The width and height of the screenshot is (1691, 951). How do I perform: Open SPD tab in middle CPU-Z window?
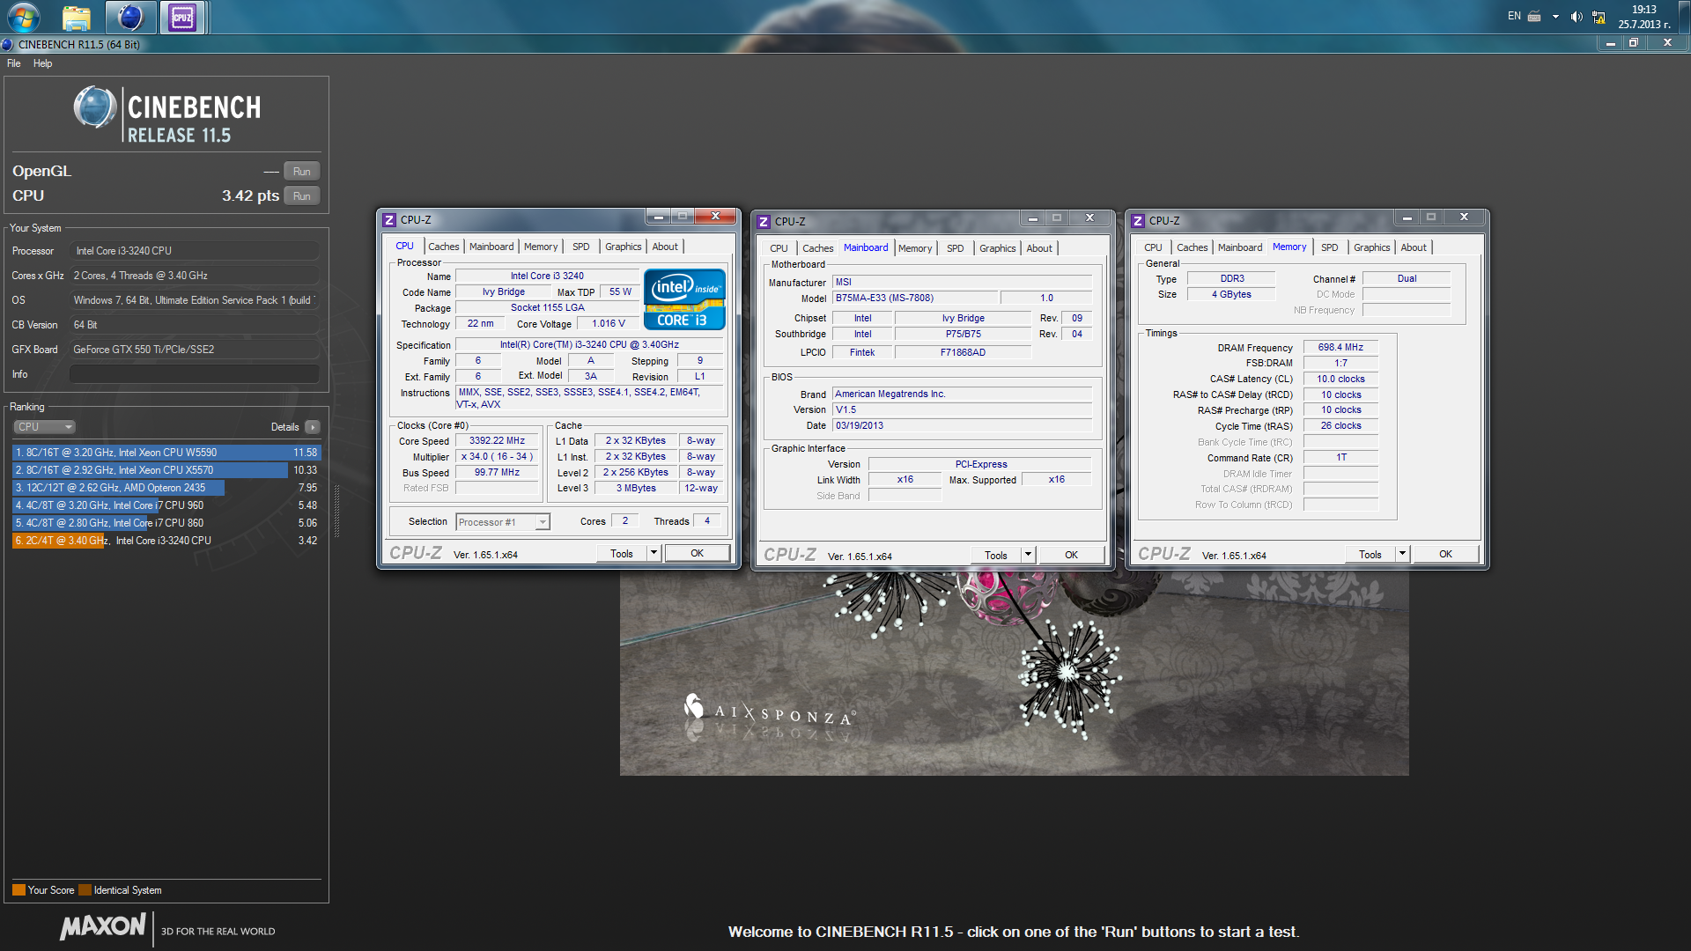click(956, 248)
